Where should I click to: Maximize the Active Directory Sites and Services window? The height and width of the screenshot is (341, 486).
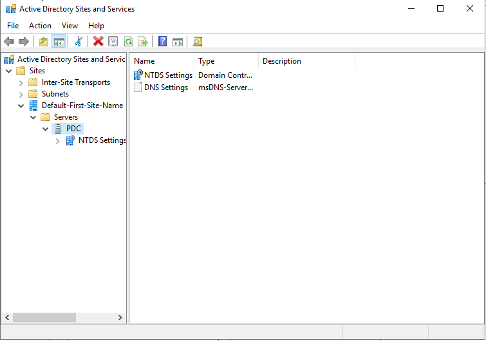[x=440, y=8]
